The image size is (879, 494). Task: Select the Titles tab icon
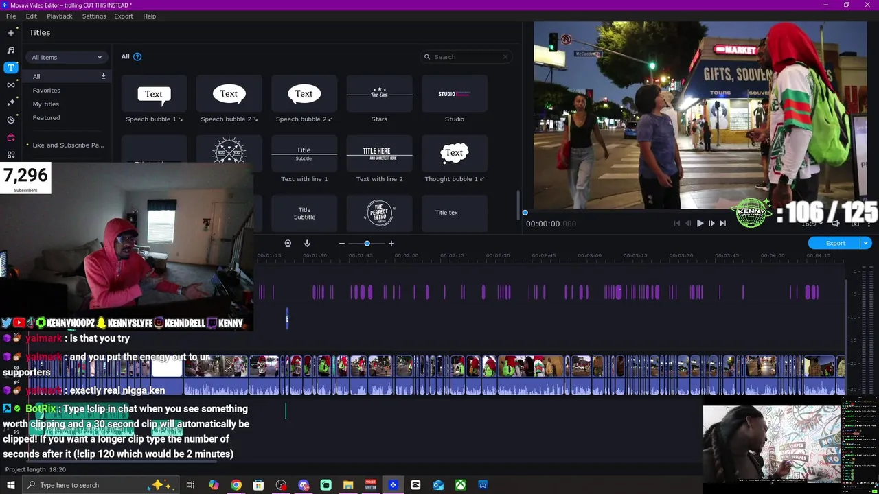point(11,67)
